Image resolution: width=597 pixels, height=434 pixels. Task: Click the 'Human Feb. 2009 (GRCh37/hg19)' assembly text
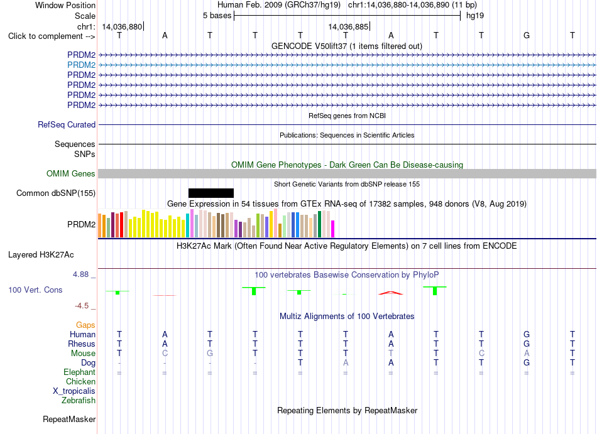(x=280, y=5)
